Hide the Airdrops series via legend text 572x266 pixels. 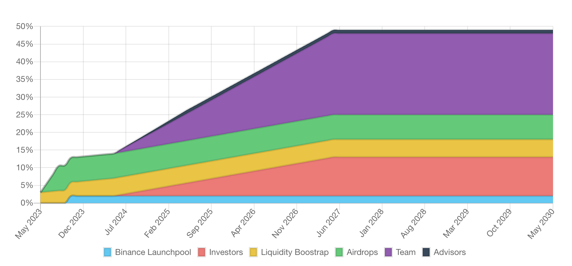tap(362, 252)
